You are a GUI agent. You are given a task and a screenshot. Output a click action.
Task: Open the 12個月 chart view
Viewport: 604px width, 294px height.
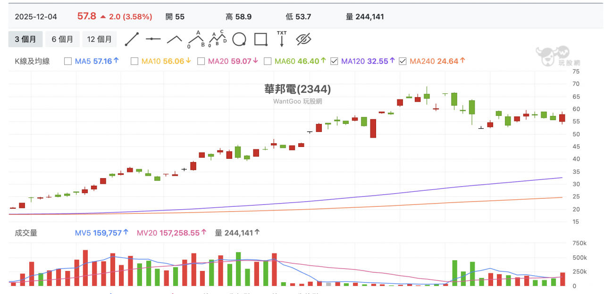tap(100, 39)
